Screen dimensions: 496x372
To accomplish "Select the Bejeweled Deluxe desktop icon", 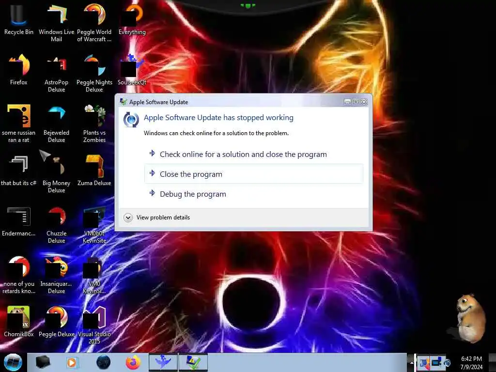I will coord(56,124).
